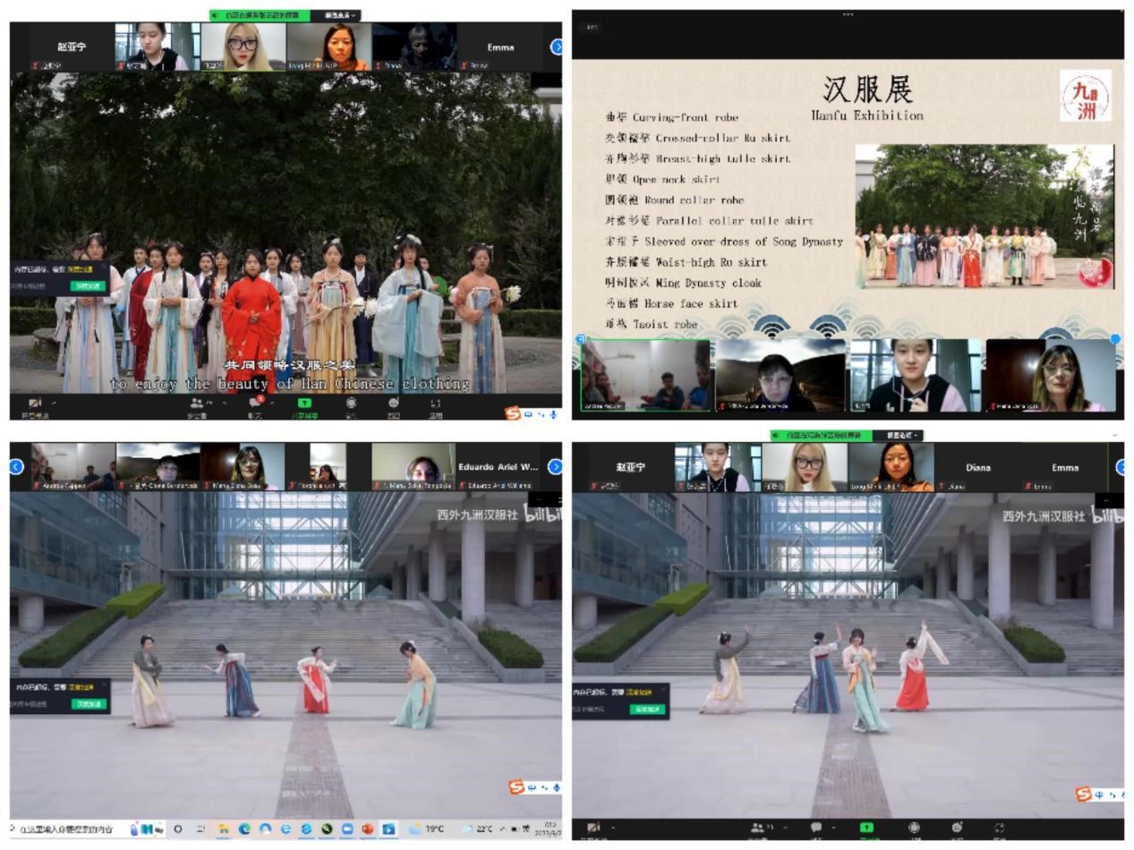Show previous participants with left arrow, bottom-left meeting
1134x850 pixels.
tap(16, 466)
